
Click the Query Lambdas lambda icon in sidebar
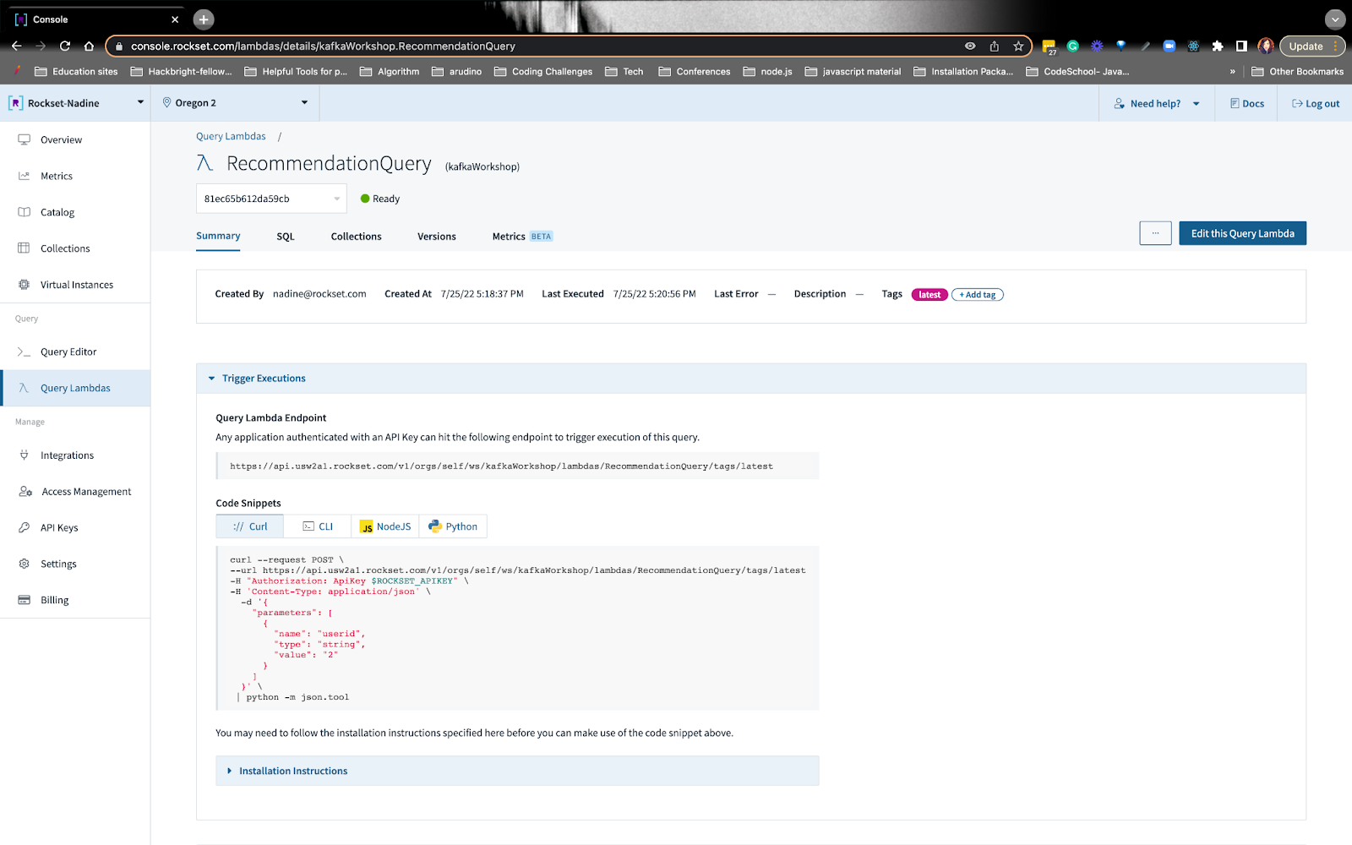[x=24, y=388]
